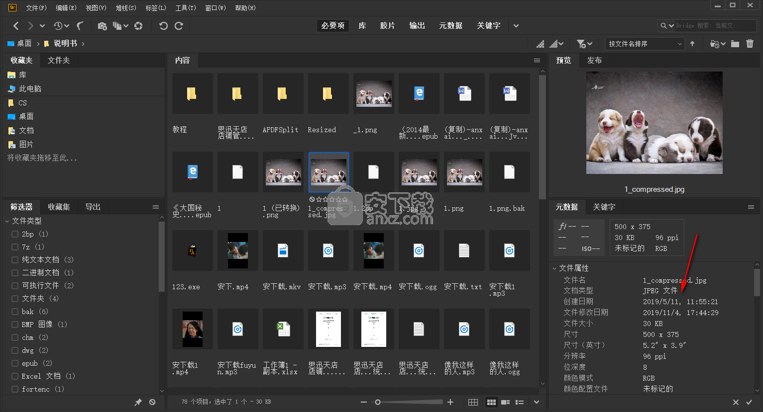Image resolution: width=763 pixels, height=412 pixels.
Task: Open the 标签(L) menu
Action: (x=156, y=8)
